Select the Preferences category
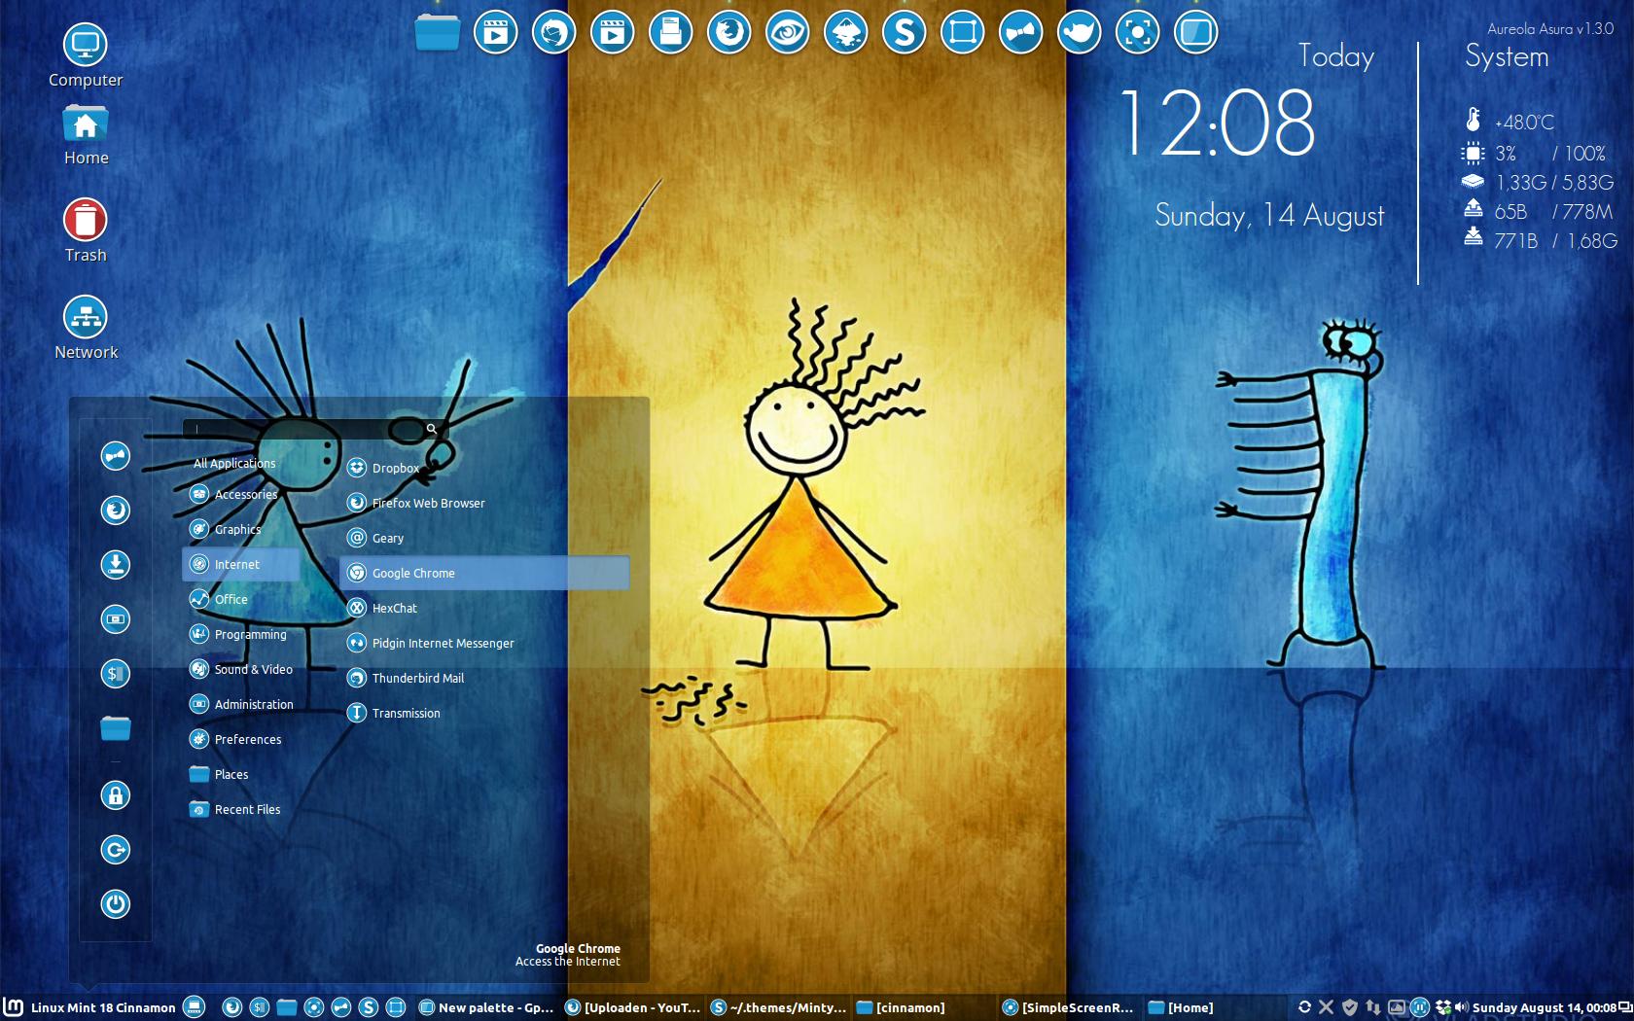The image size is (1634, 1021). click(240, 739)
